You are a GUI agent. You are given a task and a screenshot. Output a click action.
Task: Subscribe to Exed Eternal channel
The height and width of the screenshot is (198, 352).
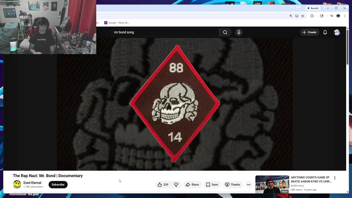click(58, 185)
